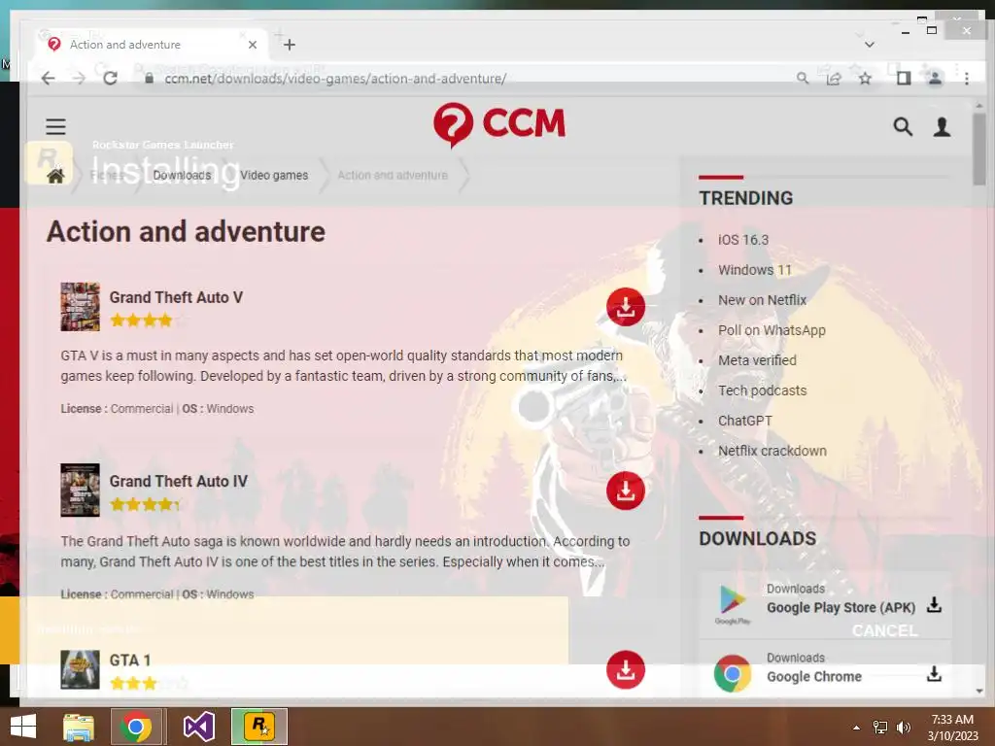Open trending topic Meta verified
This screenshot has width=995, height=746.
757,360
